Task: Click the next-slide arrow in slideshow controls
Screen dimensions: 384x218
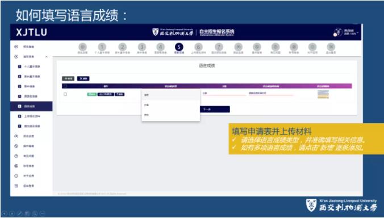Action: point(12,213)
